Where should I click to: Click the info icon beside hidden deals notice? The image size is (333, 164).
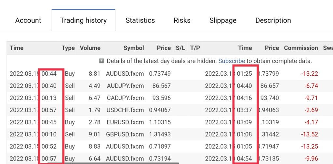tap(101, 61)
